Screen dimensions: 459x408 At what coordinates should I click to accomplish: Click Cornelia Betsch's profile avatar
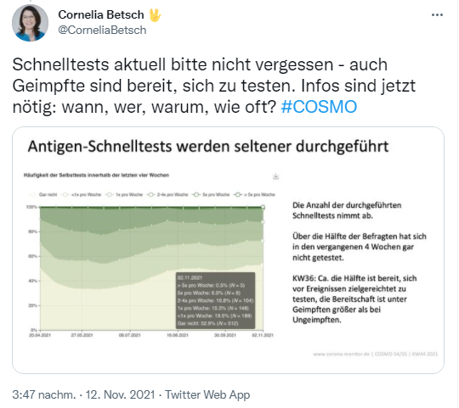point(30,23)
